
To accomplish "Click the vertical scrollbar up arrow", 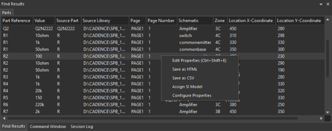I will tap(327, 20).
